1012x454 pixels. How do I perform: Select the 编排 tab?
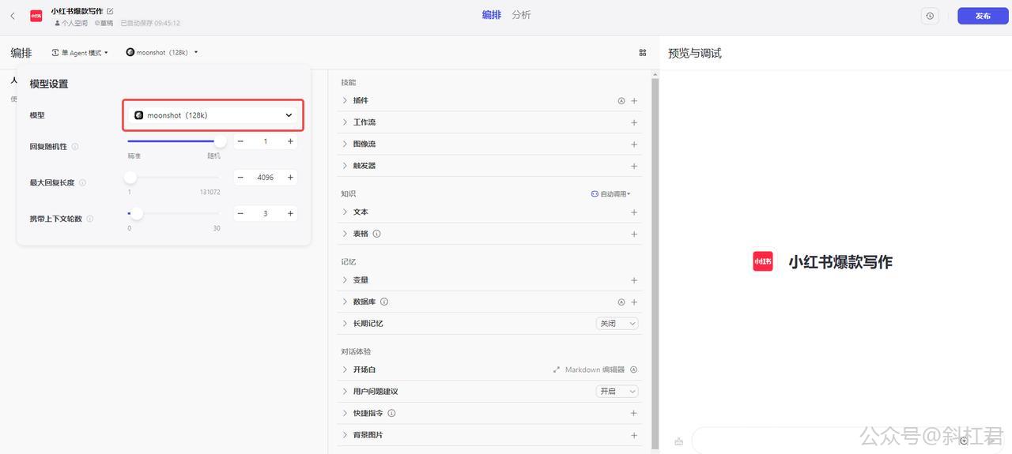pyautogui.click(x=491, y=15)
